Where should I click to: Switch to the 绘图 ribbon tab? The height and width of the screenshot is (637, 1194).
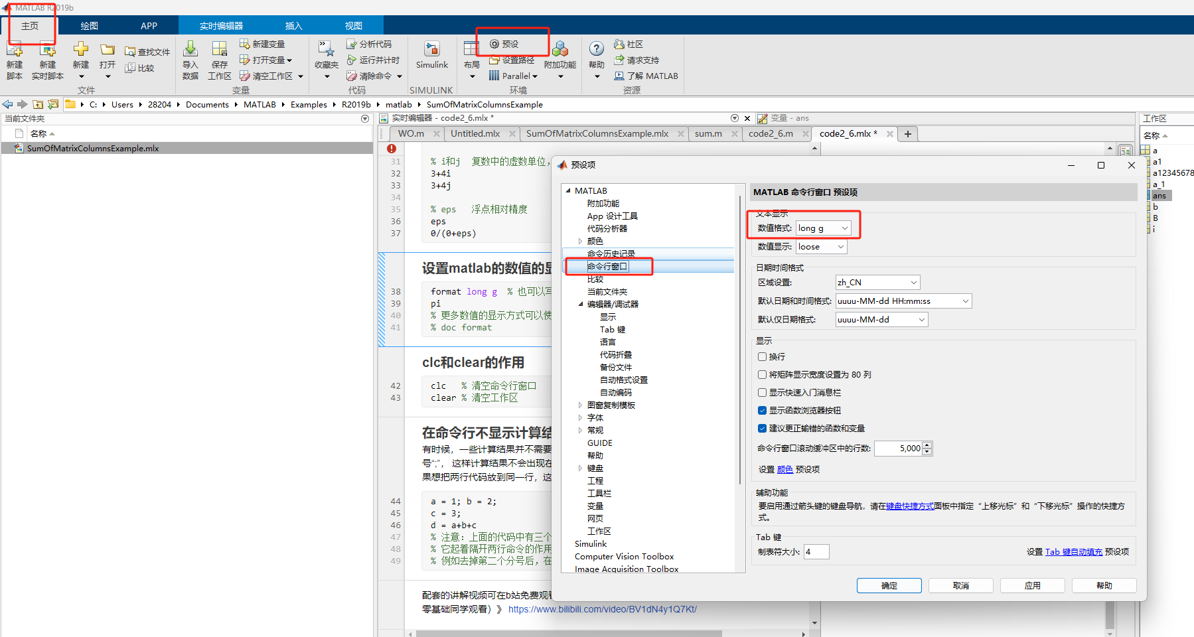click(x=90, y=25)
